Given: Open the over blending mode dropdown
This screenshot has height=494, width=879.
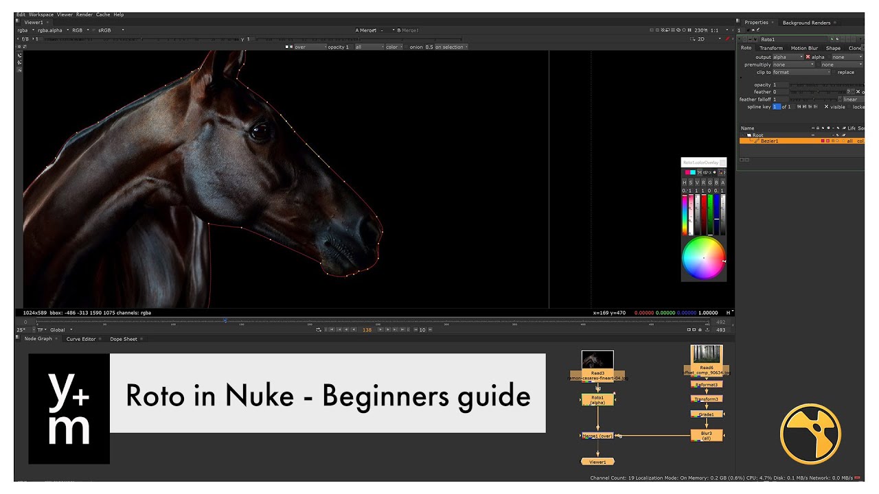Looking at the screenshot, I should pos(310,47).
